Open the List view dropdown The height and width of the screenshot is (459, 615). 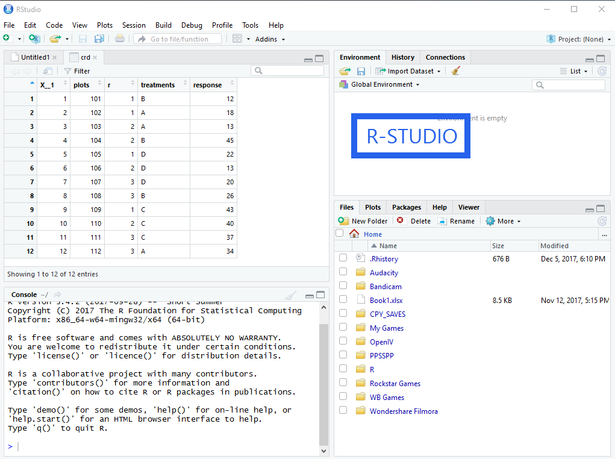[574, 71]
